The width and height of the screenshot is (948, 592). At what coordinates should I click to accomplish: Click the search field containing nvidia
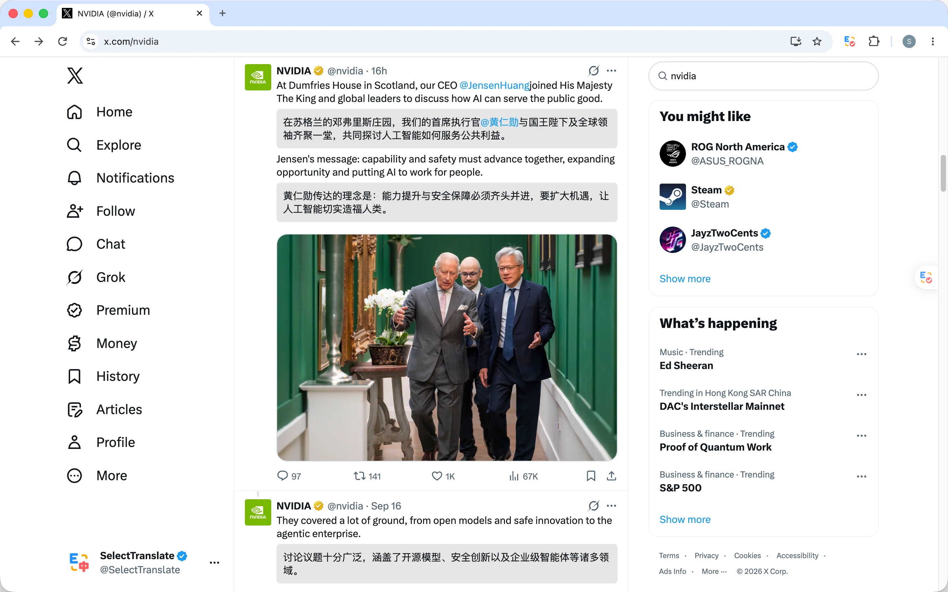[x=763, y=76]
